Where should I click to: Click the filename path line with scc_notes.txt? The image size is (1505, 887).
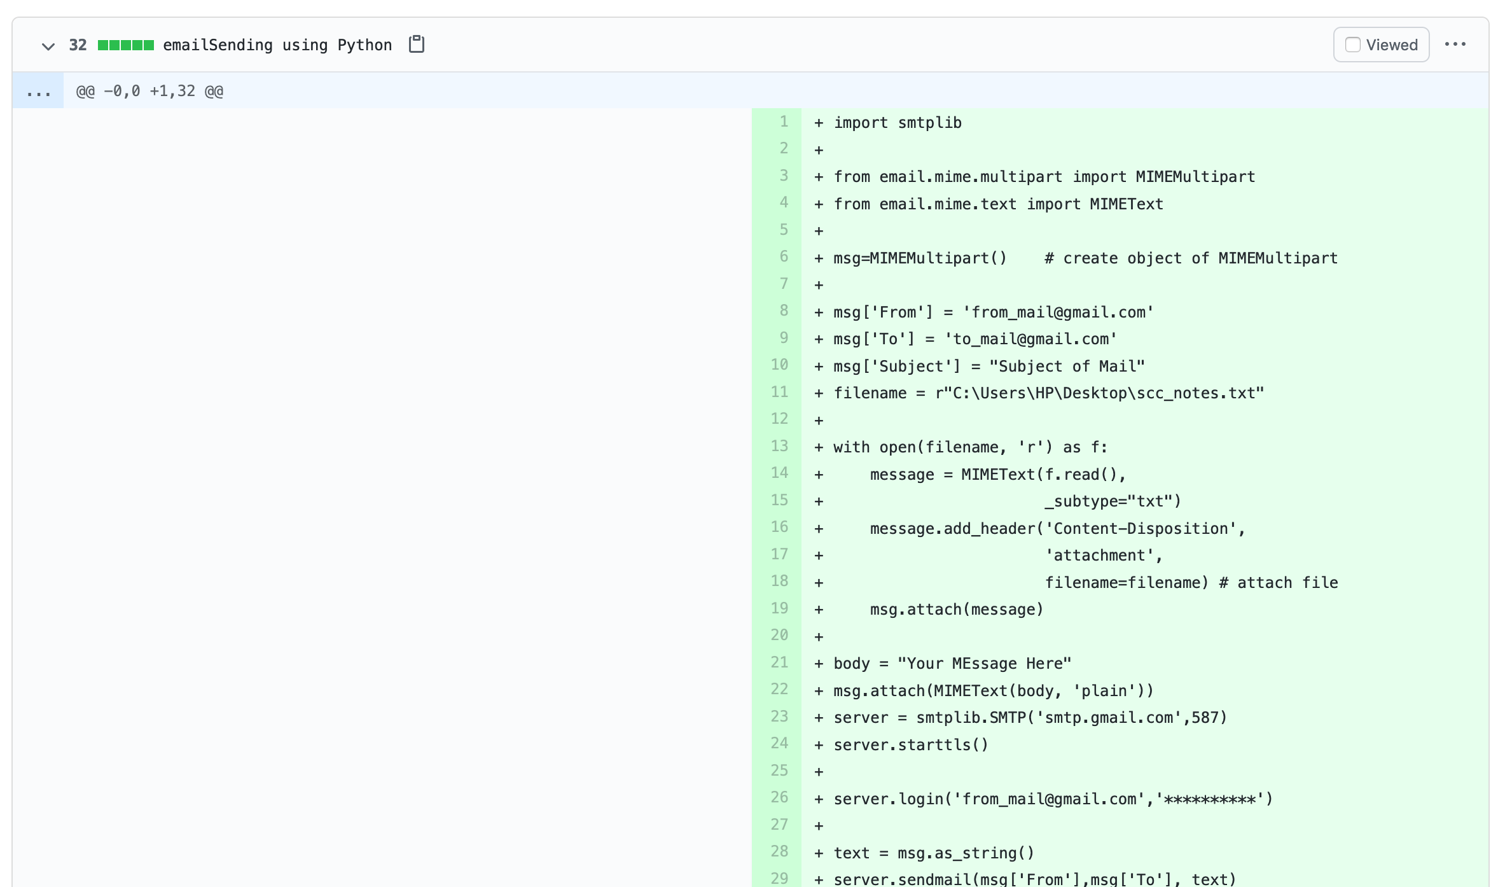click(x=1048, y=393)
